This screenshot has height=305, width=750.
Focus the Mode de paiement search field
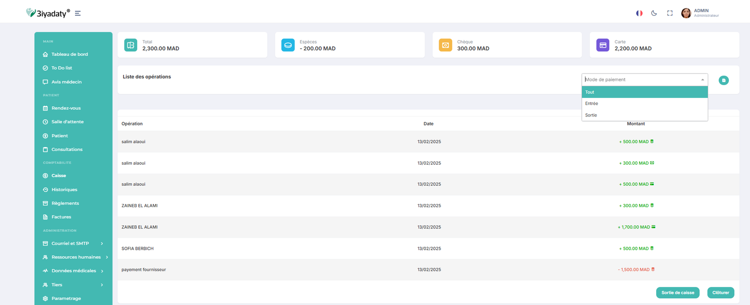[640, 80]
